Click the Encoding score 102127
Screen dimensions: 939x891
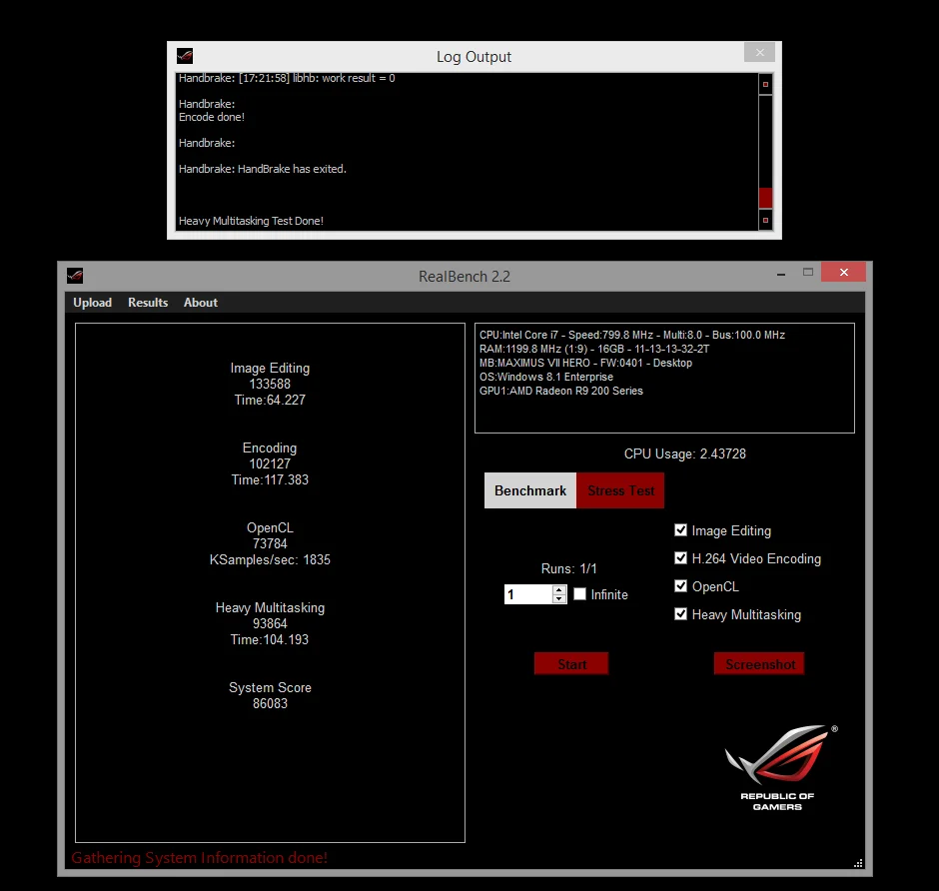[x=270, y=464]
